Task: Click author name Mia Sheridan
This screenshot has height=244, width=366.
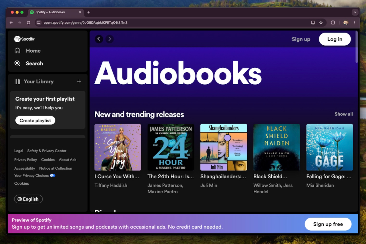Action: coord(320,185)
